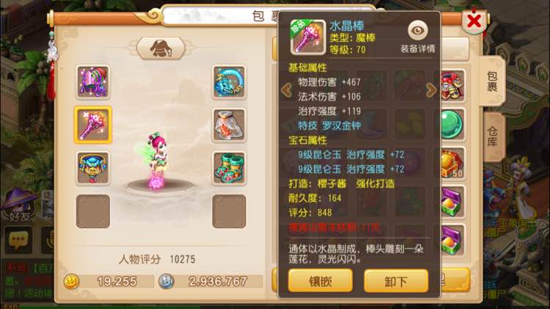Image resolution: width=550 pixels, height=309 pixels.
Task: Tap the gold coin currency icon
Action: [71, 281]
